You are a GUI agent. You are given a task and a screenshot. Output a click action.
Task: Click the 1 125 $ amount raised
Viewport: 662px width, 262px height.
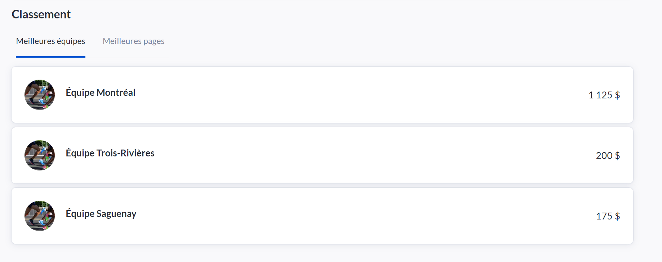click(x=604, y=95)
